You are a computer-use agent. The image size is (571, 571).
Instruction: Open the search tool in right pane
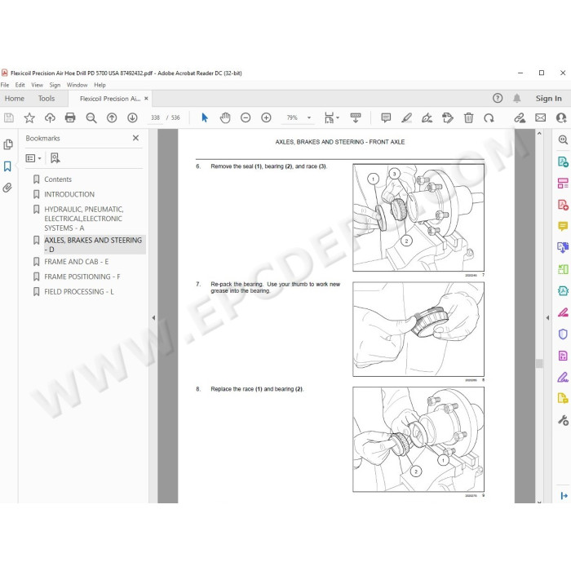tap(563, 139)
